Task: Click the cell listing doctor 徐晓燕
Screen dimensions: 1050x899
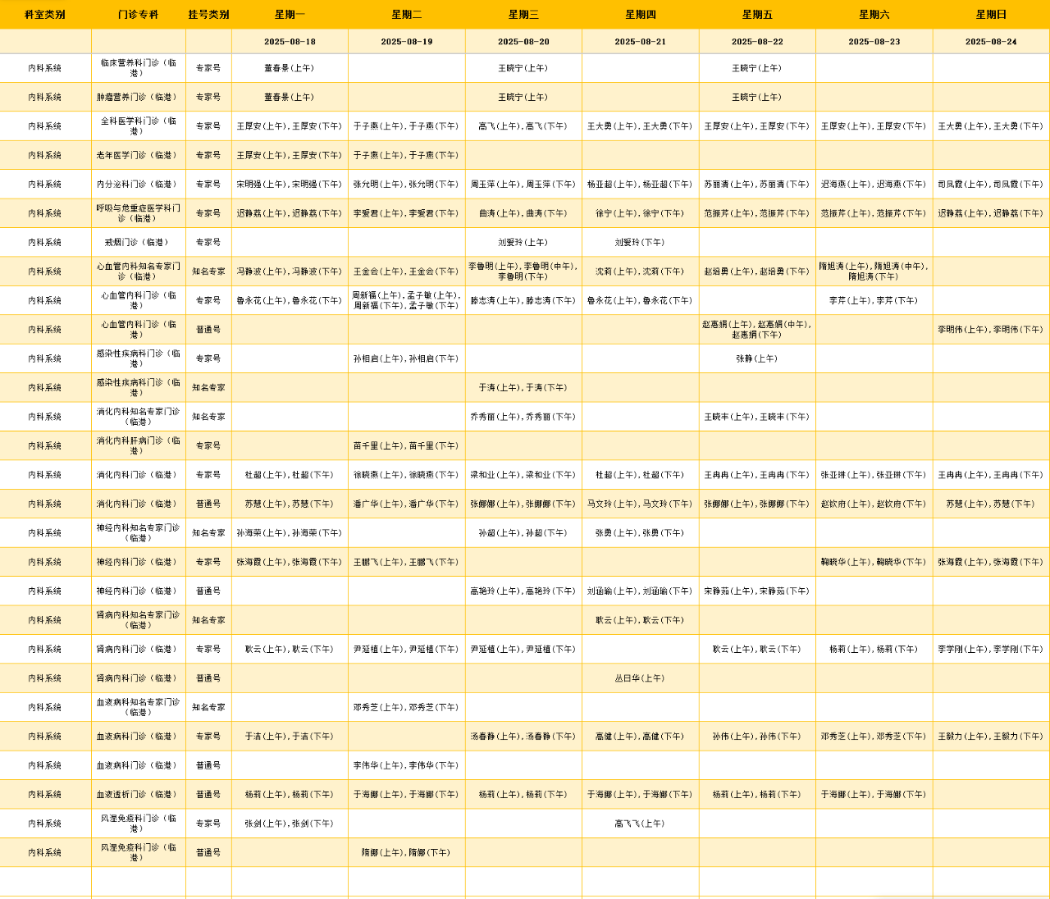Action: (x=407, y=475)
